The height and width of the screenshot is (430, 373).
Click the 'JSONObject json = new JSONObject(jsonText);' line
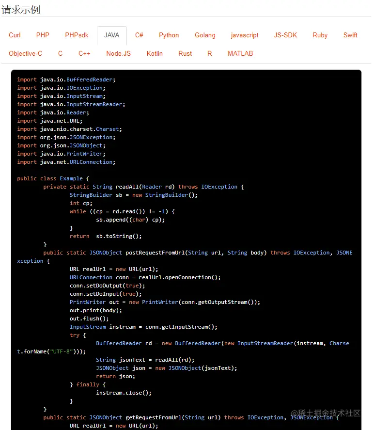click(x=166, y=368)
